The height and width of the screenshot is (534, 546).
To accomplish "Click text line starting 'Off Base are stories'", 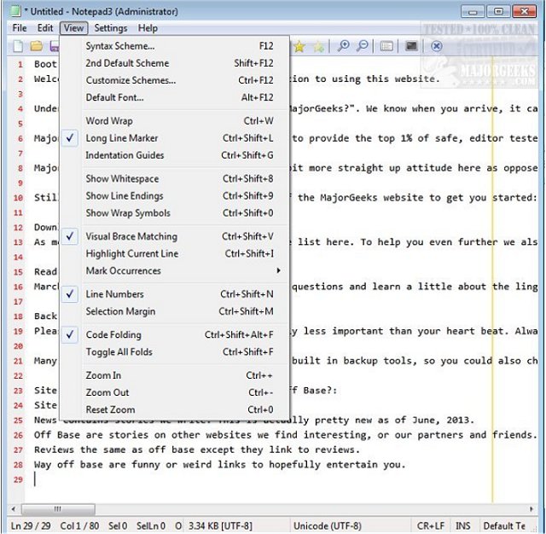I will [285, 435].
